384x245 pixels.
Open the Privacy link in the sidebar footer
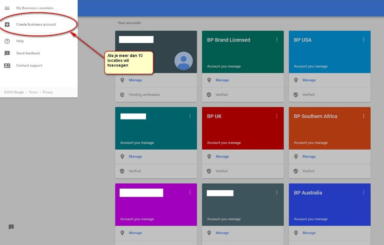(48, 92)
